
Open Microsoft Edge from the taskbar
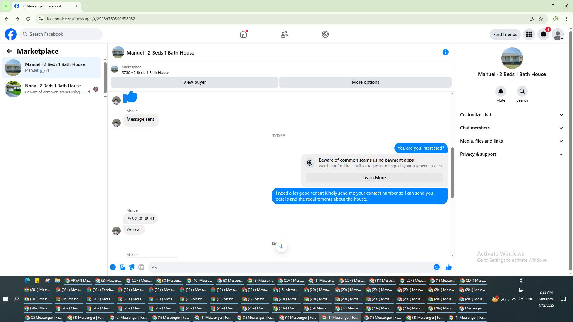click(27, 281)
